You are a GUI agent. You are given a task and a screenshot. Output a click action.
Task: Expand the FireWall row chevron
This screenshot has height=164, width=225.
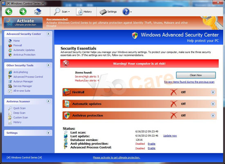213,92
